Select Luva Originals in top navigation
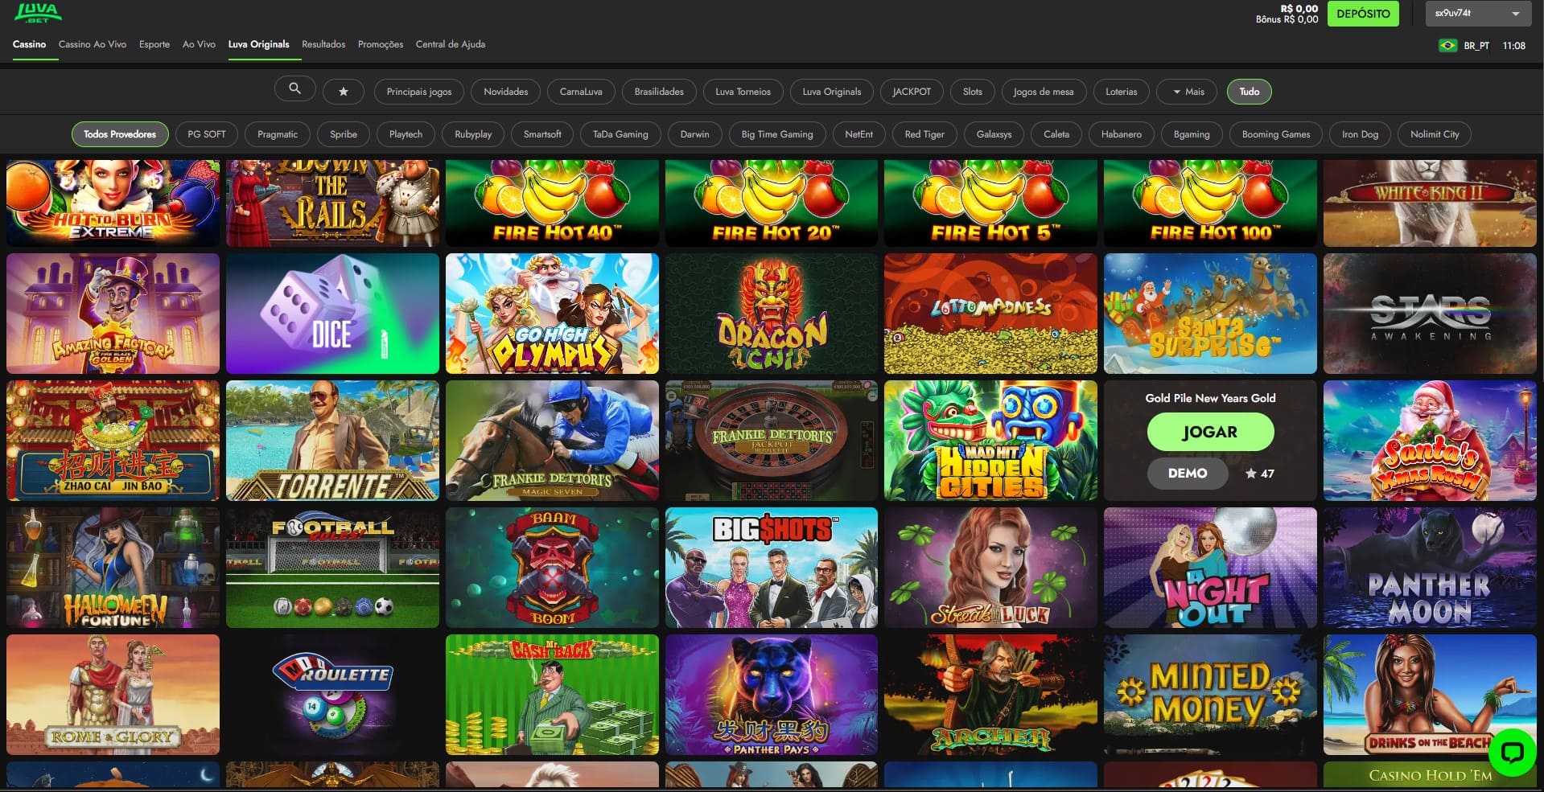Screen dimensions: 1544x792 click(x=258, y=44)
